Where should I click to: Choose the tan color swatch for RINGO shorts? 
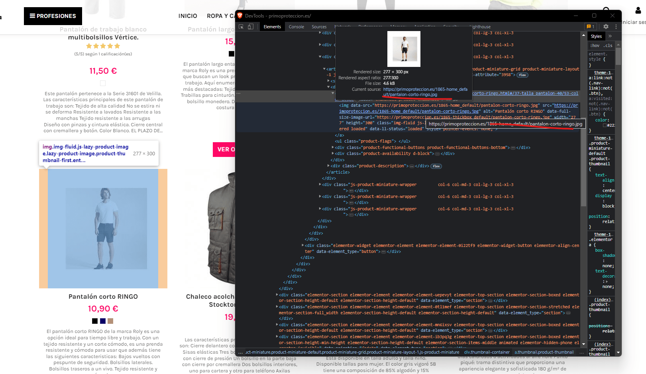(x=110, y=321)
